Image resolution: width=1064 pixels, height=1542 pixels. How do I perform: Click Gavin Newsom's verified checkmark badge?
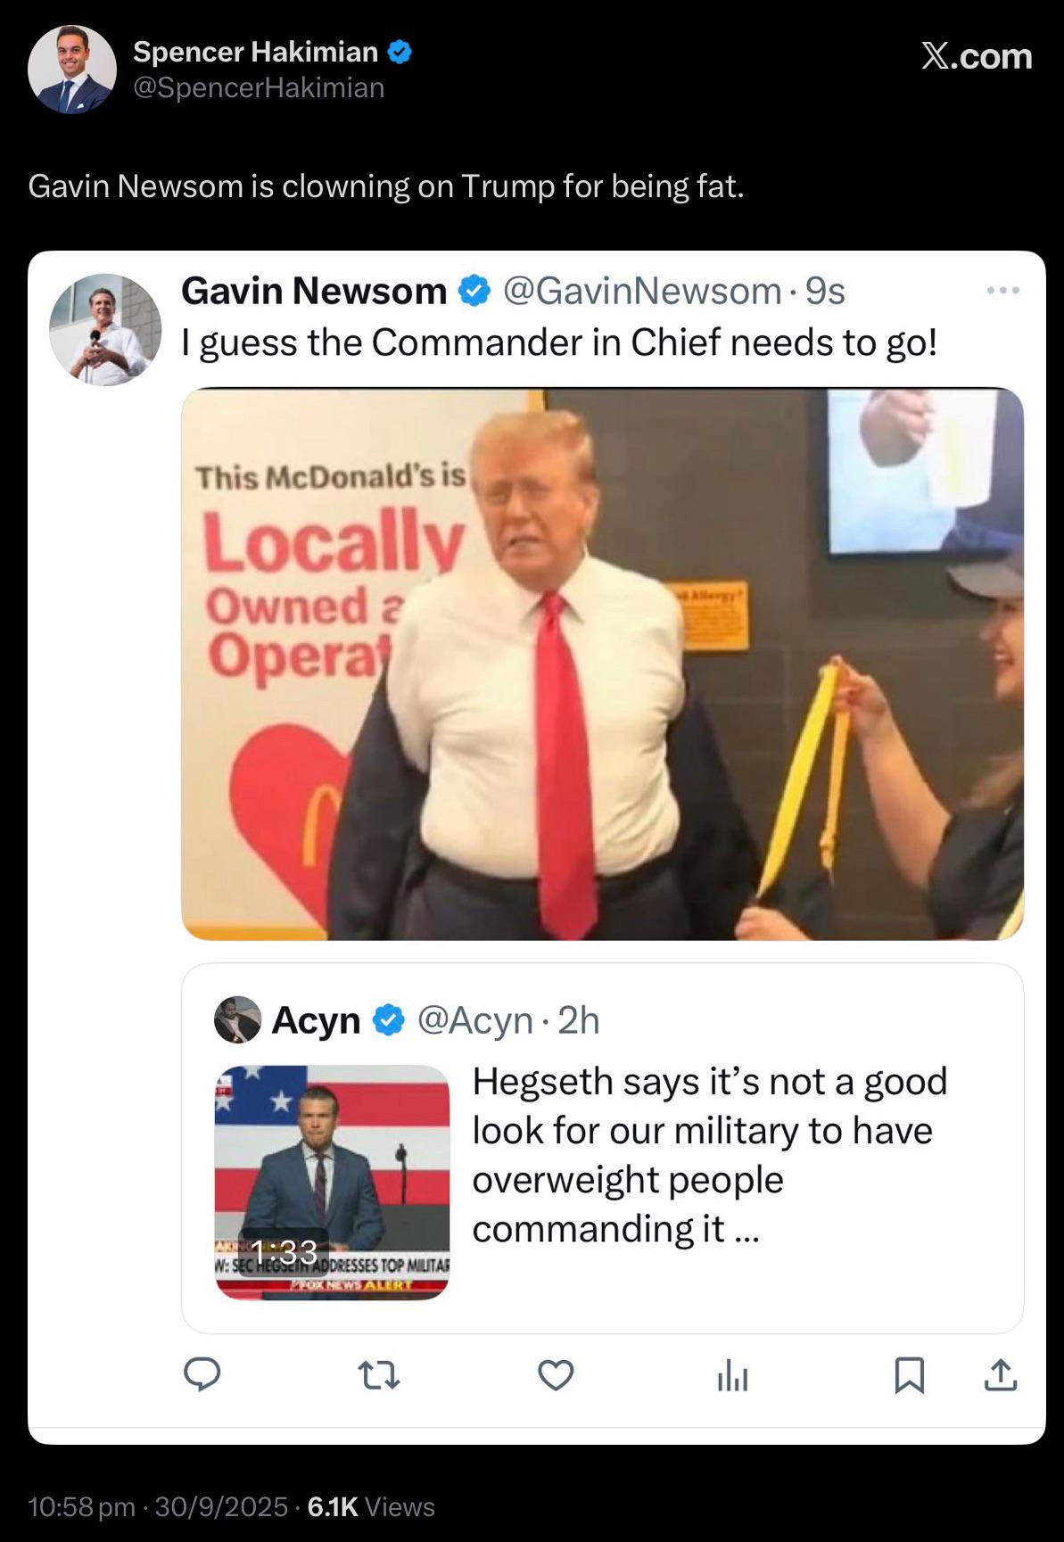[474, 291]
